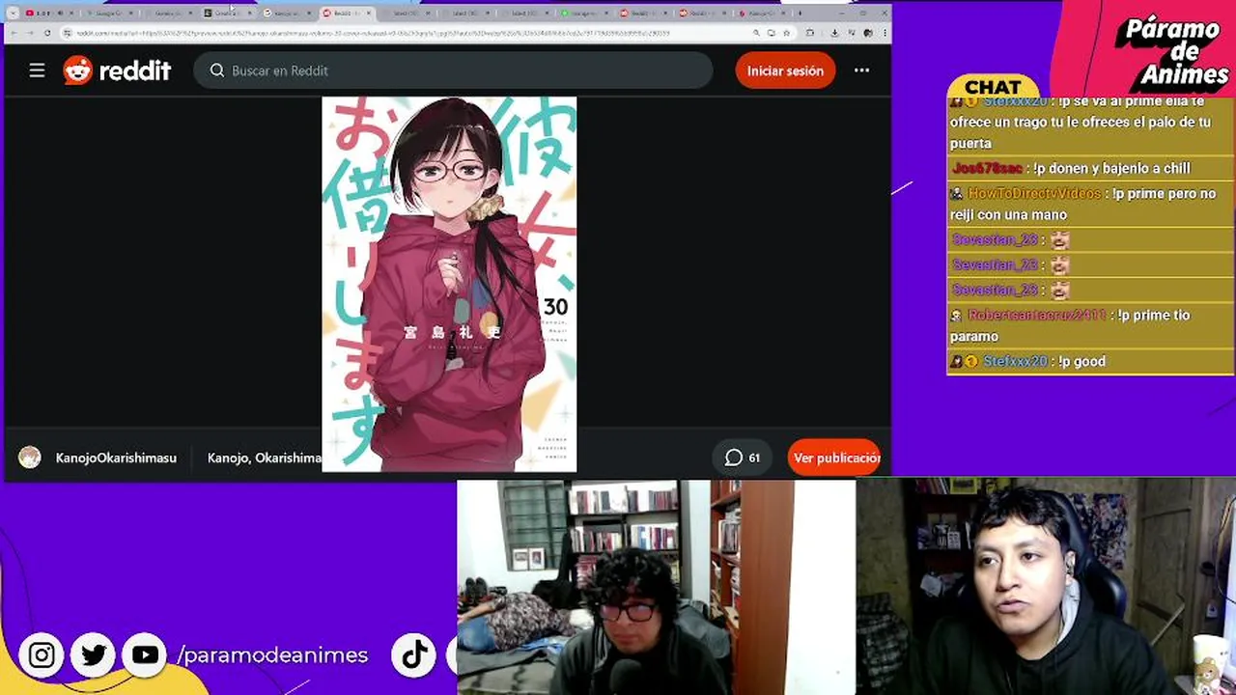Image resolution: width=1236 pixels, height=695 pixels.
Task: Click chat message '!p good' from Stefxxx20
Action: (x=1081, y=361)
